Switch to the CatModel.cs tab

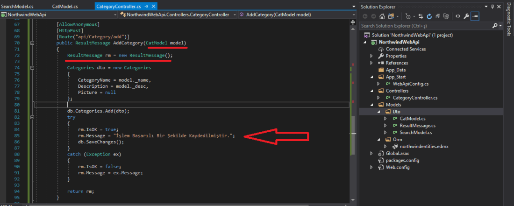click(64, 7)
